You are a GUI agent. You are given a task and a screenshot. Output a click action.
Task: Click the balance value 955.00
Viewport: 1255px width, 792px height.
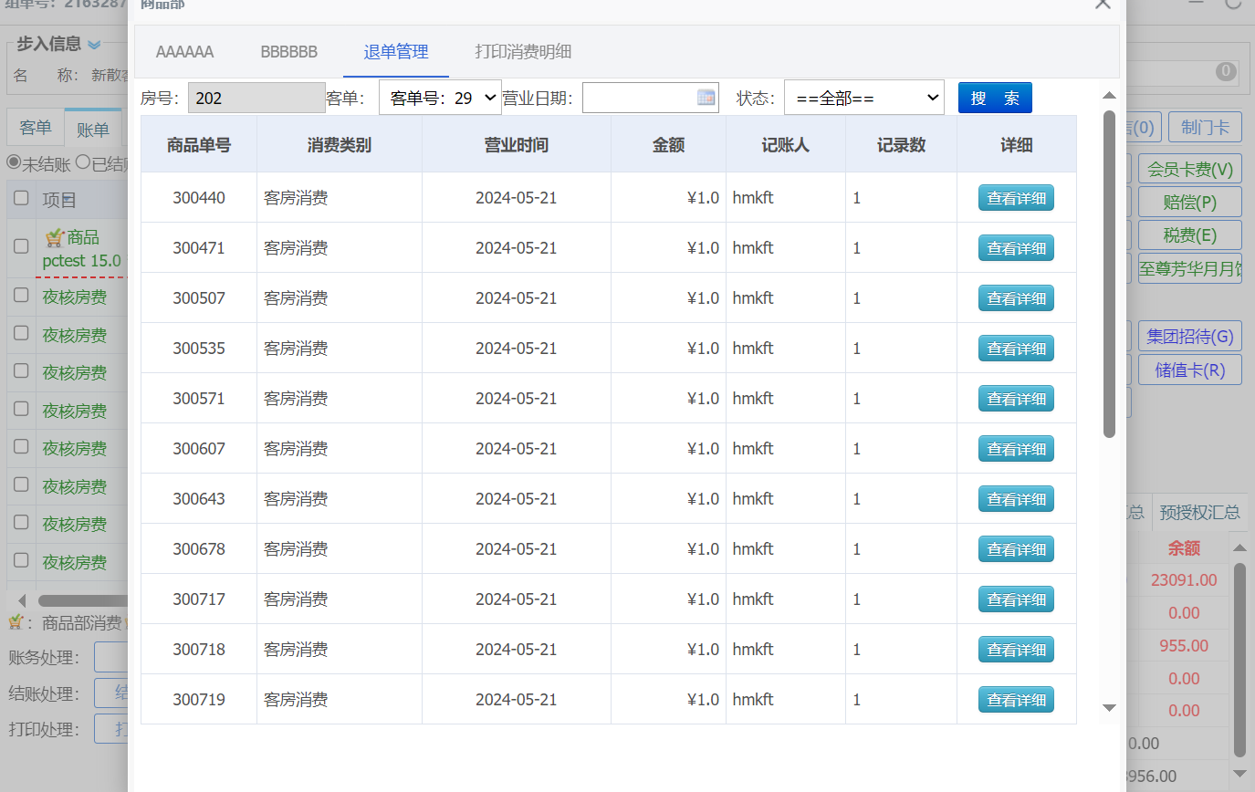(x=1184, y=646)
